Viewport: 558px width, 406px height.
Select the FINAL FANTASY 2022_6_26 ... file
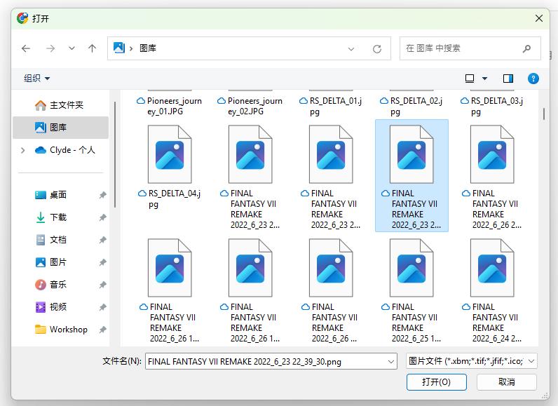[x=331, y=290]
